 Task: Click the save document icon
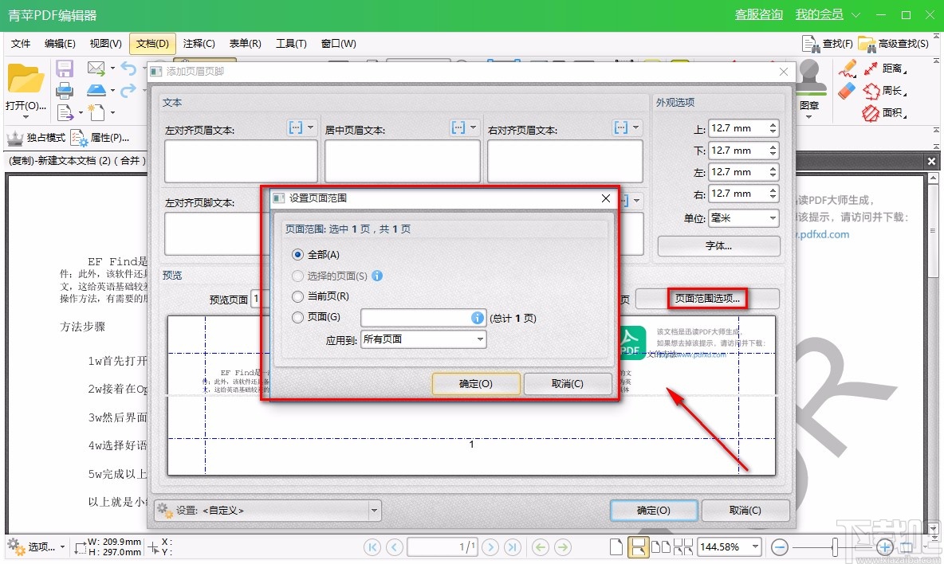coord(64,69)
